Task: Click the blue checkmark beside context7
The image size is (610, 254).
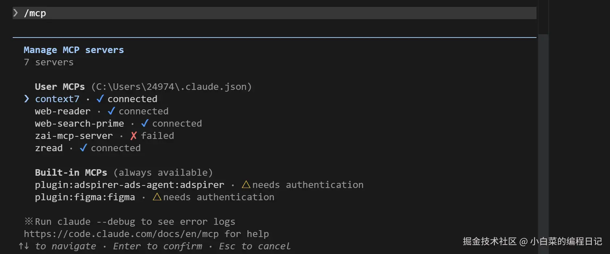Action: 100,98
